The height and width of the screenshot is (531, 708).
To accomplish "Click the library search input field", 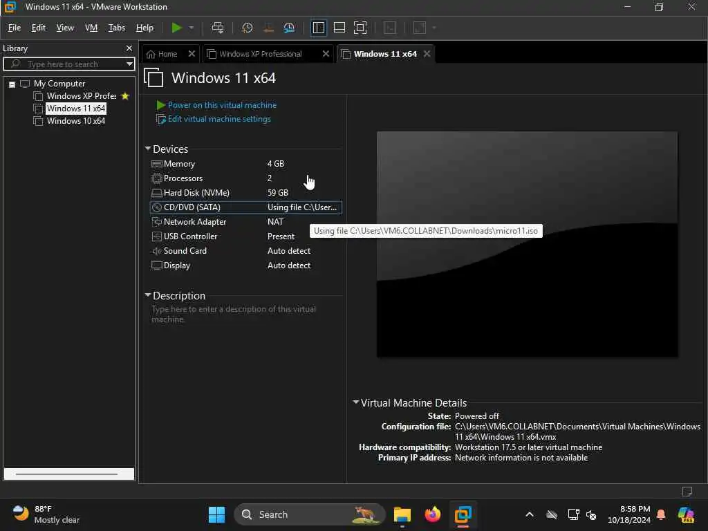I will click(68, 64).
